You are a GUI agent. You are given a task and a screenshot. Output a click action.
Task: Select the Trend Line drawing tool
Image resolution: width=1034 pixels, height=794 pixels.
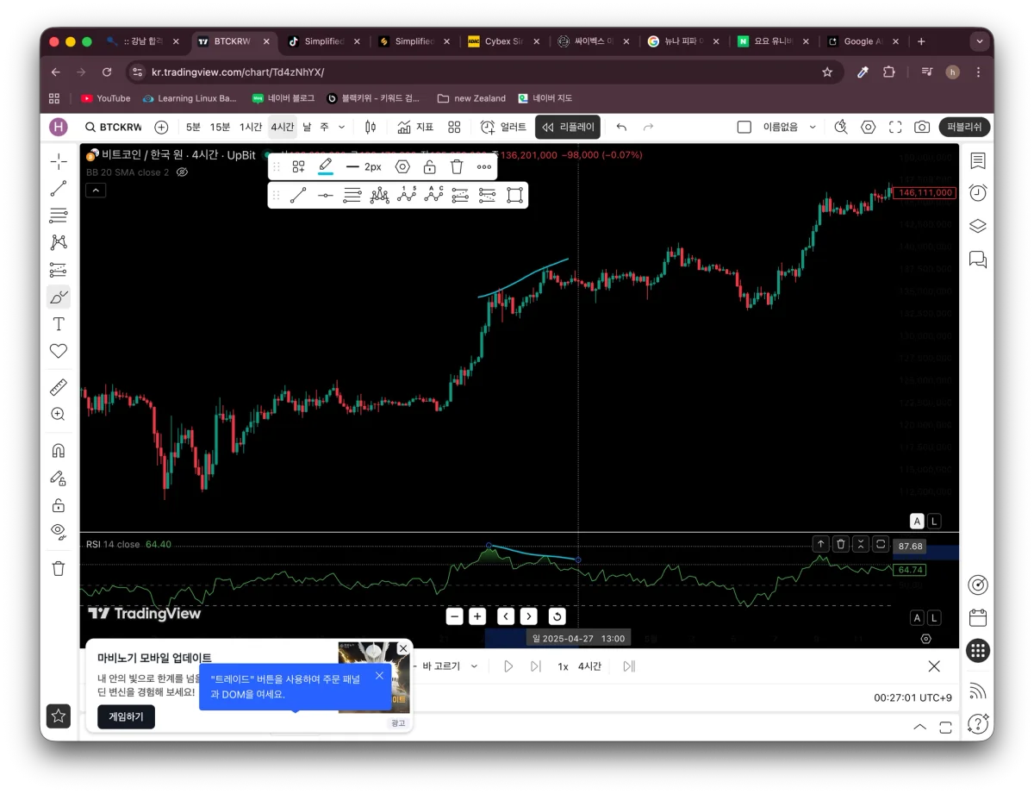59,188
